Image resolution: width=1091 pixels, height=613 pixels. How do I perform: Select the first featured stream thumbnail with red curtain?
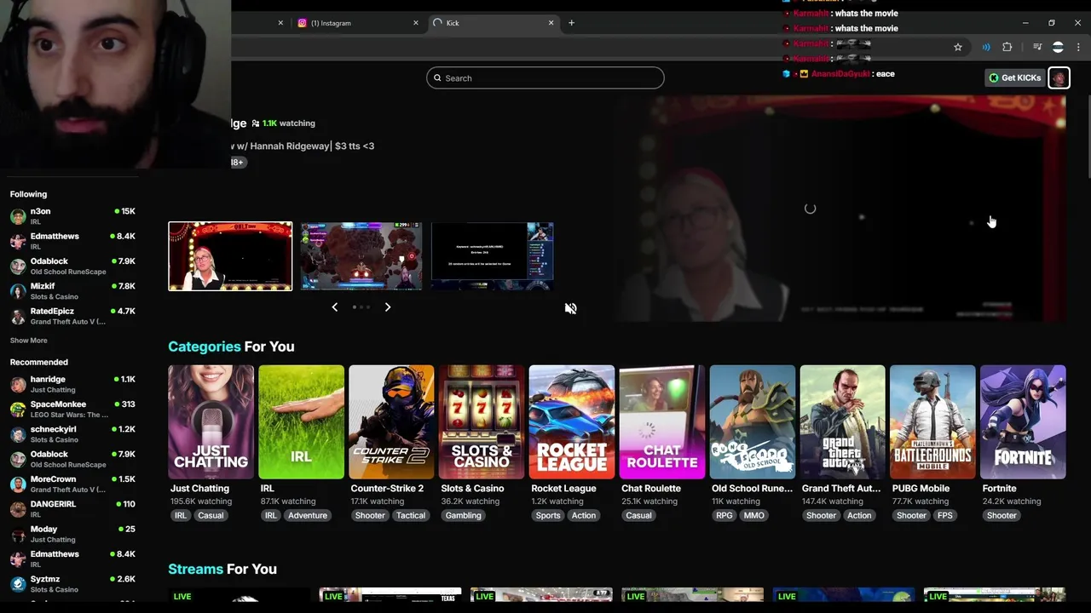(x=230, y=256)
